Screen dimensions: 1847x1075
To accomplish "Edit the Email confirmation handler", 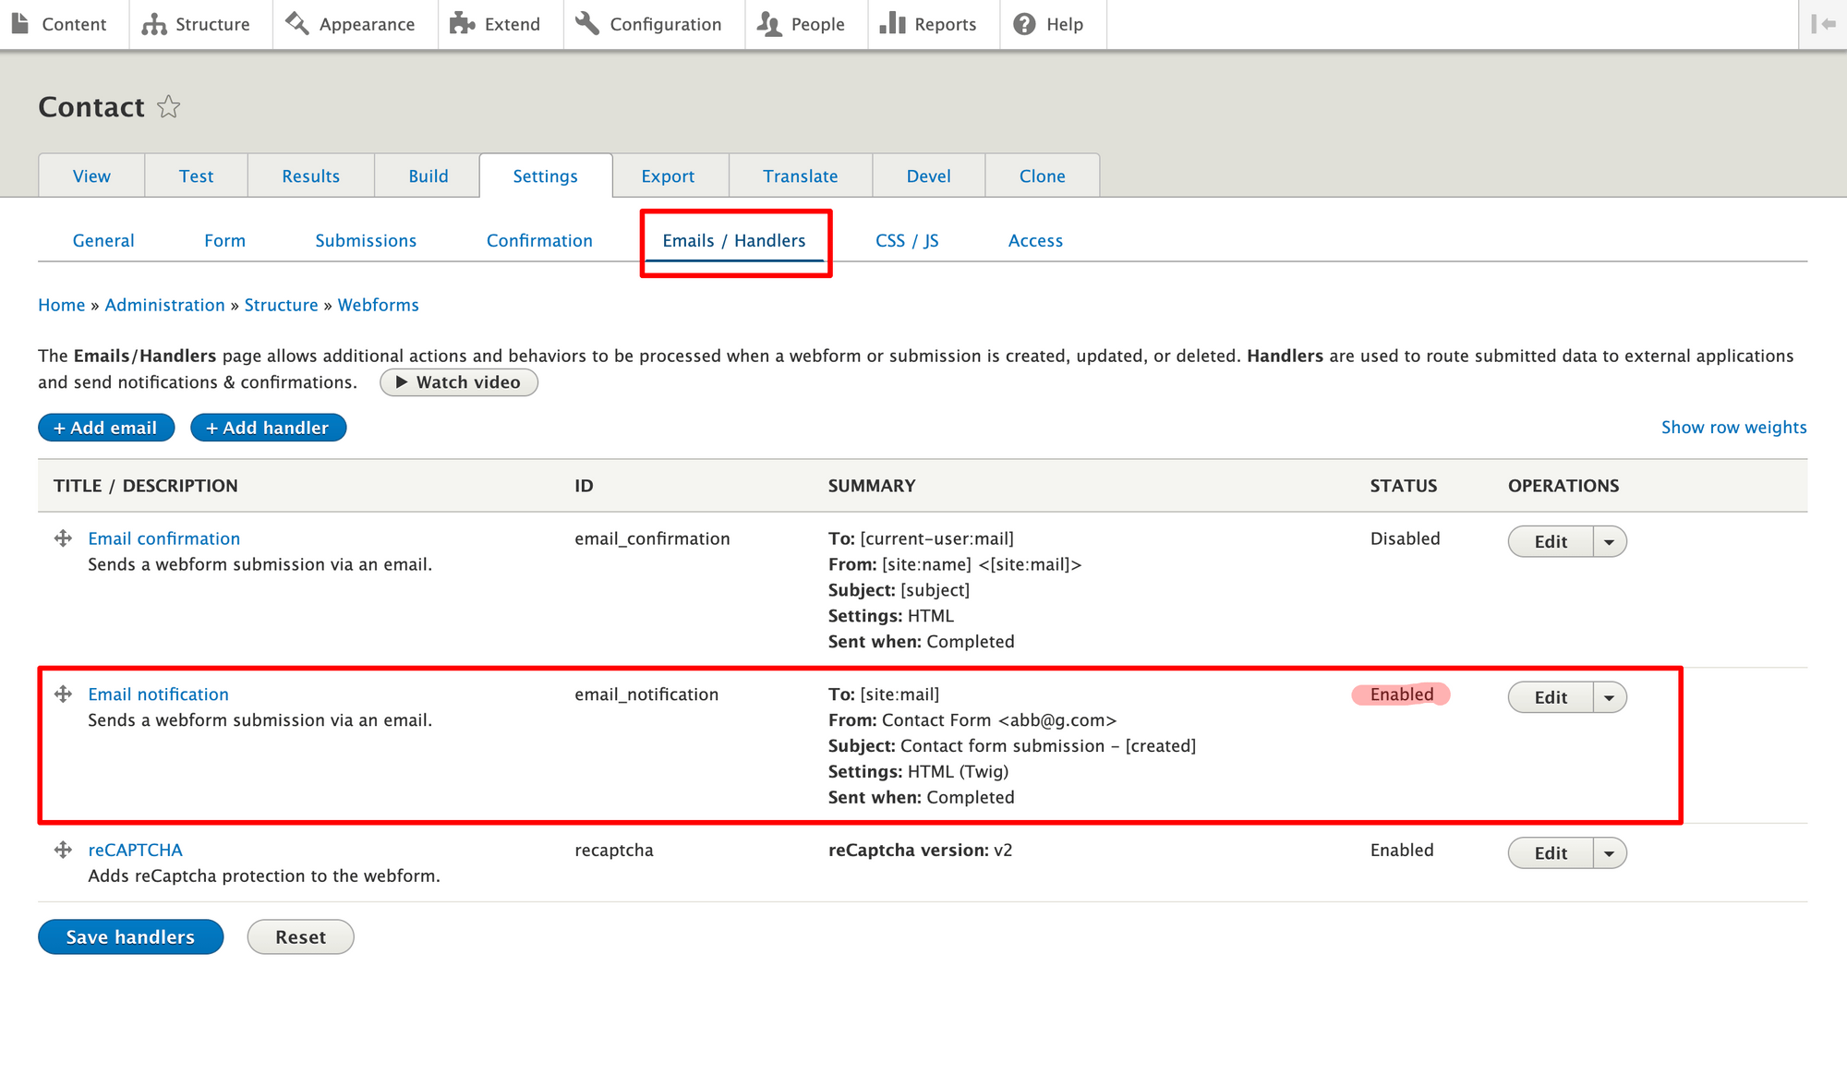I will click(1551, 542).
